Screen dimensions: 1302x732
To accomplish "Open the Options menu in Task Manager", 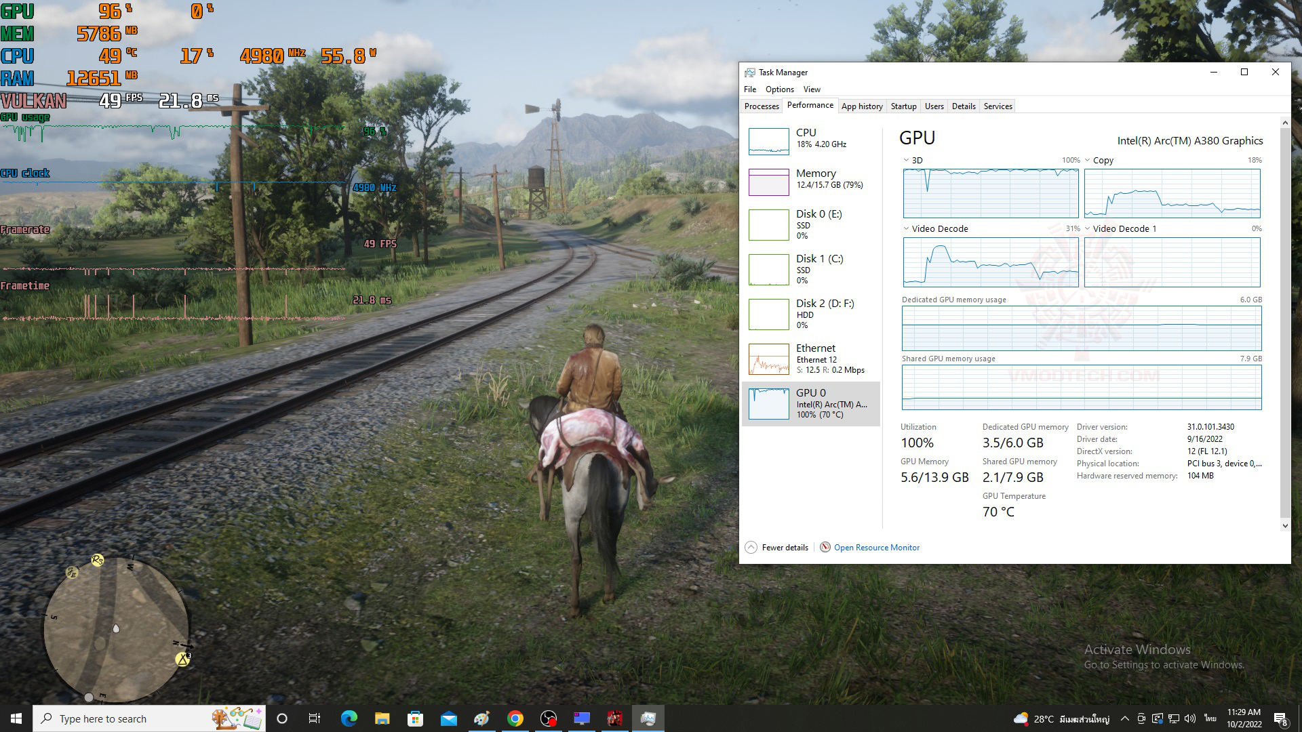I will pos(779,89).
